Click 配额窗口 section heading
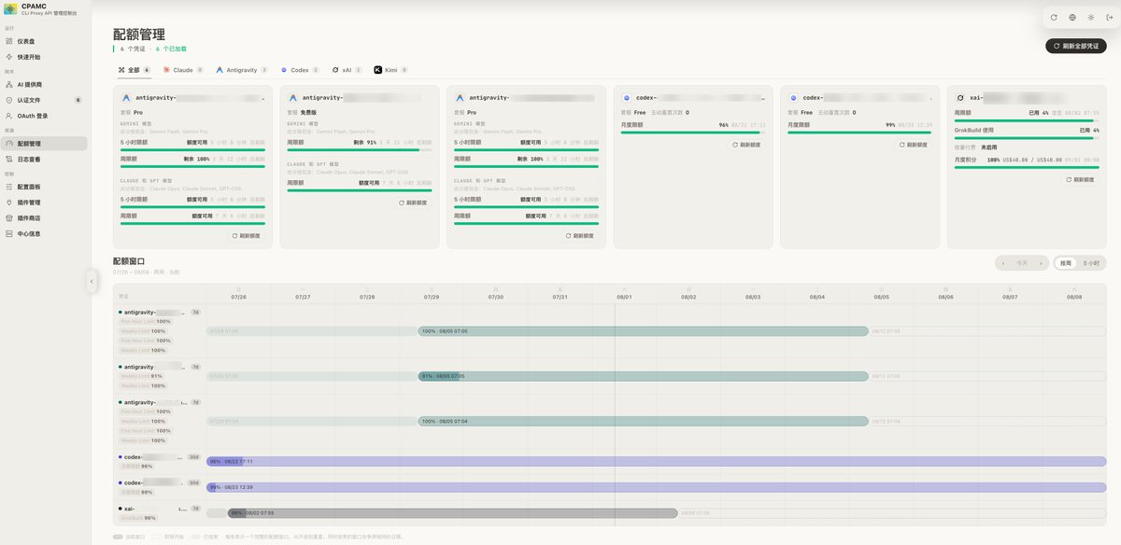Screen dimensions: 1121x545 coord(129,262)
